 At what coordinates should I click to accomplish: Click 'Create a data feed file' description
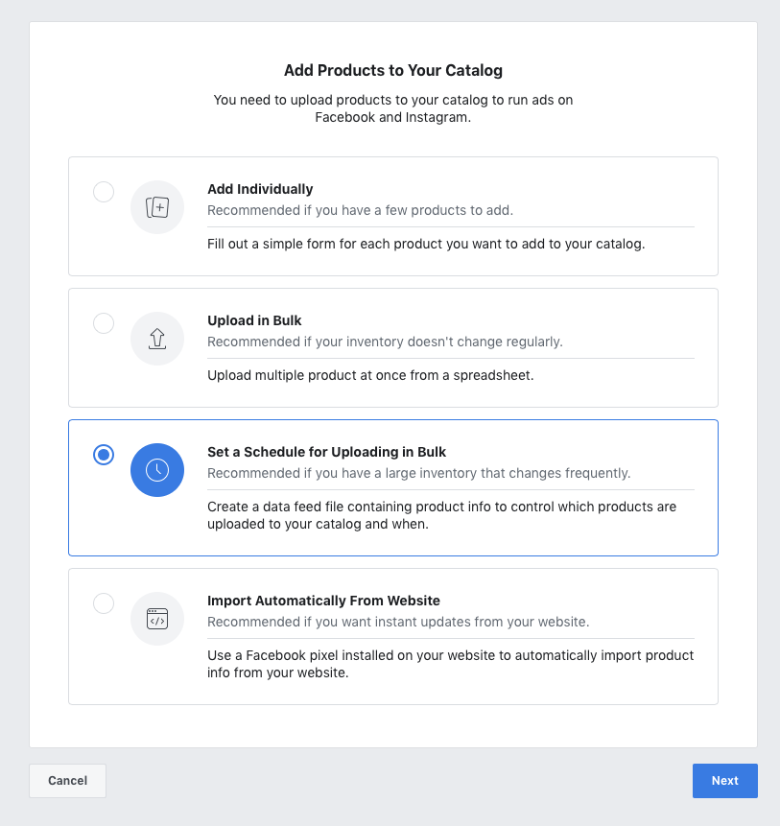[x=441, y=515]
